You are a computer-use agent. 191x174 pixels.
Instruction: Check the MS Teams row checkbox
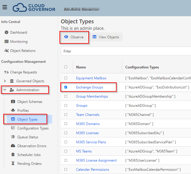[66, 151]
